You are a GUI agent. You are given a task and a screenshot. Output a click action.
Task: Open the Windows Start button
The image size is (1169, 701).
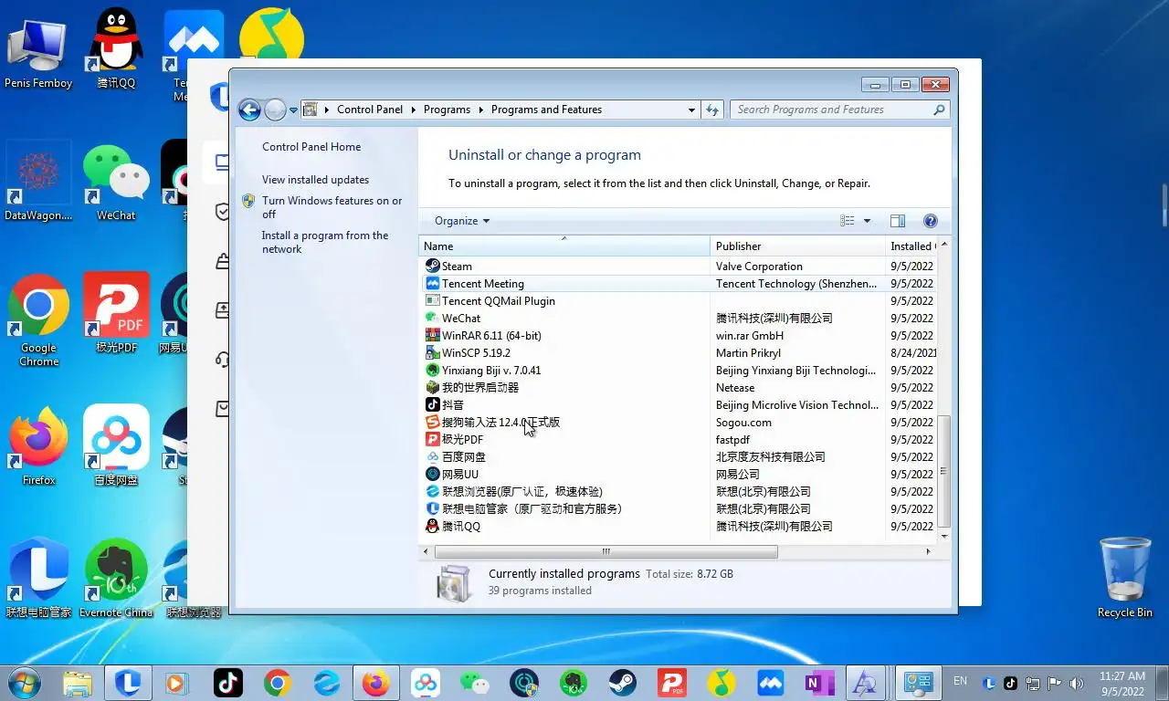click(24, 682)
